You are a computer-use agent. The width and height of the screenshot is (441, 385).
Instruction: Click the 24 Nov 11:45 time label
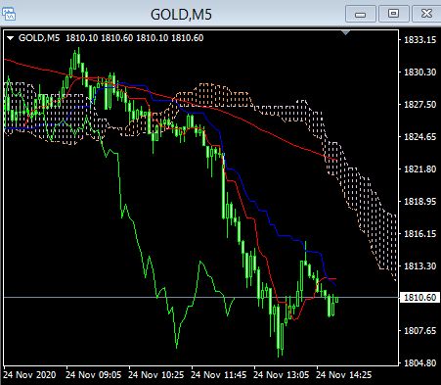(x=218, y=374)
